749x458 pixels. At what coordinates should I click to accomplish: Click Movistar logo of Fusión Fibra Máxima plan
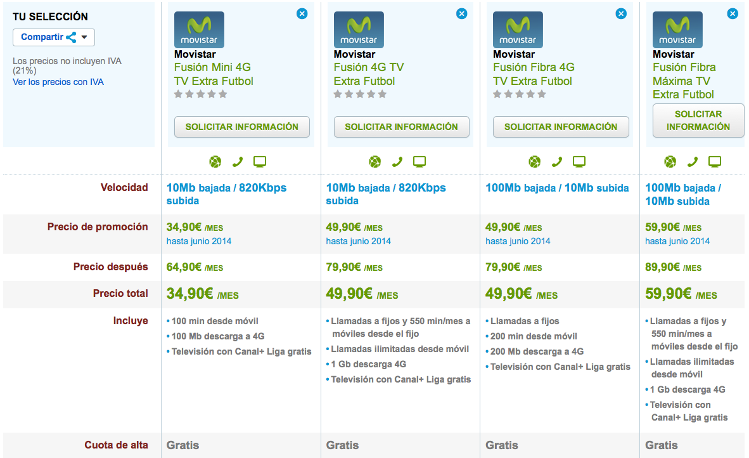pos(678,30)
